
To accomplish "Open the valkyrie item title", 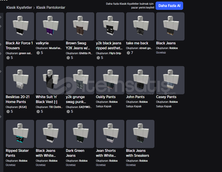I will [42, 43].
